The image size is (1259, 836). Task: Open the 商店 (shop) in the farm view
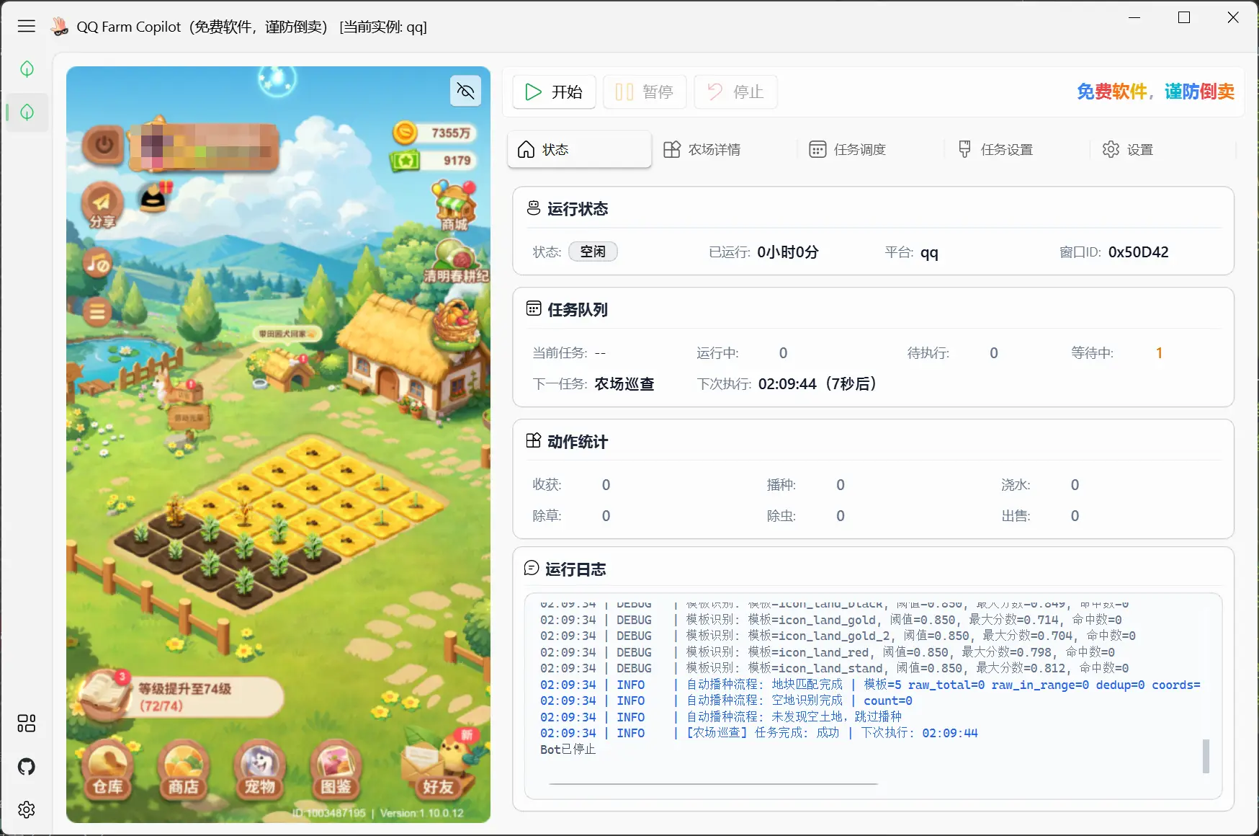(183, 771)
